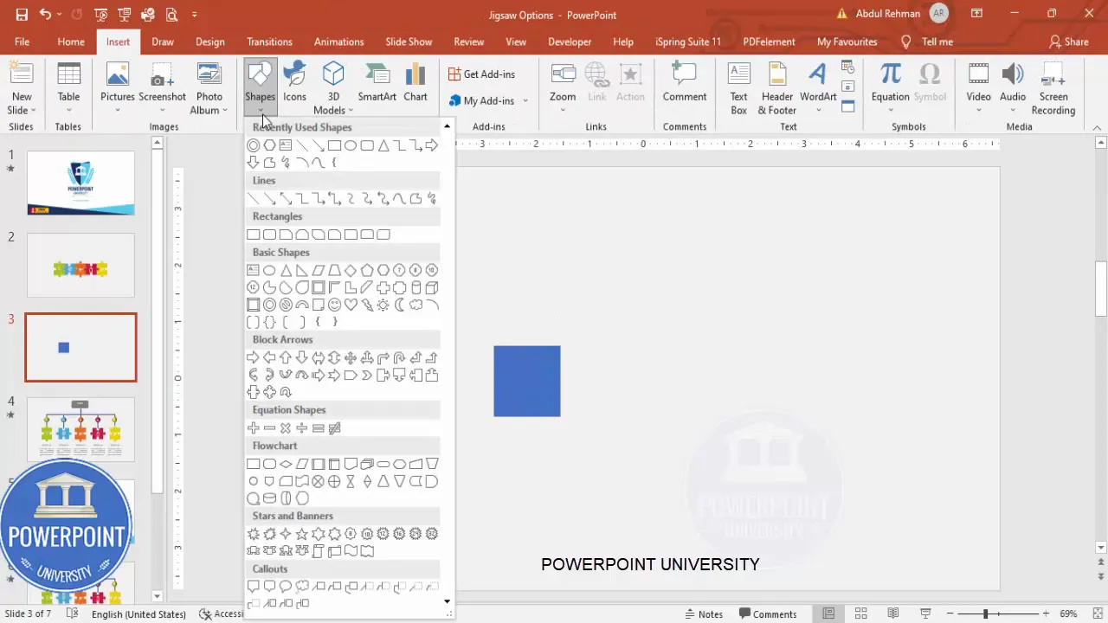Open the Icons gallery
The image size is (1108, 623).
point(294,83)
